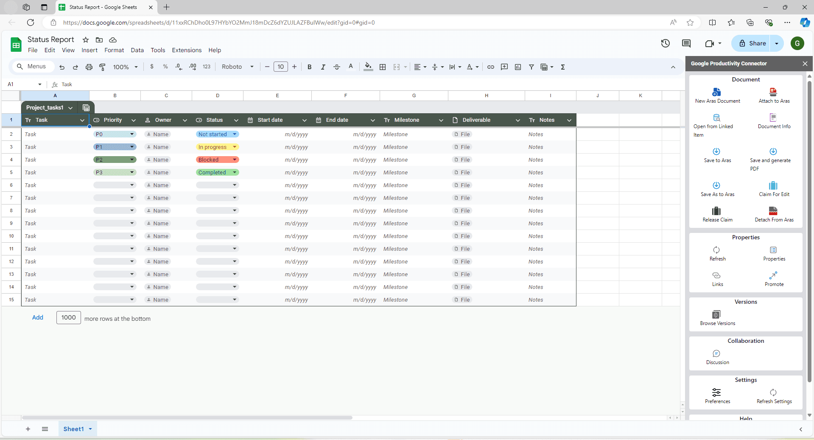Expand the Project_tasks1 table menu
The image size is (814, 440).
click(x=70, y=108)
